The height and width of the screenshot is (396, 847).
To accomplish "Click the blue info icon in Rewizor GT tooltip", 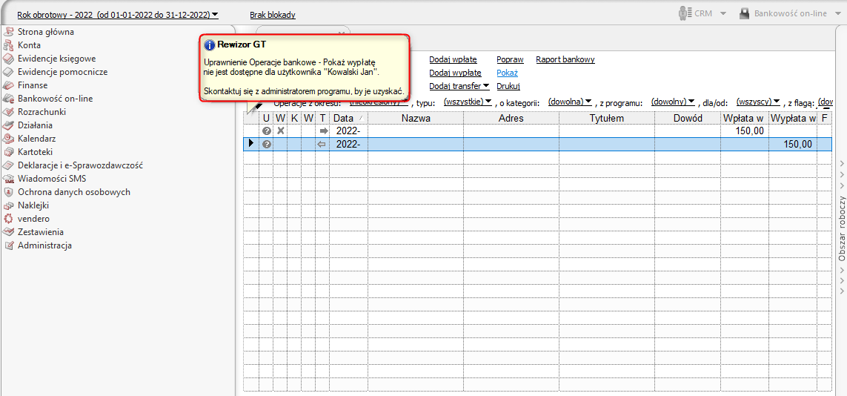I will coord(210,44).
